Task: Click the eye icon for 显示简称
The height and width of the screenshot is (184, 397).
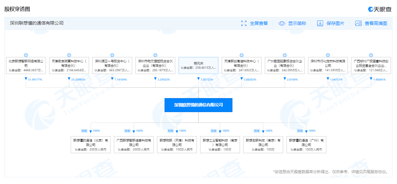Action: (x=282, y=23)
